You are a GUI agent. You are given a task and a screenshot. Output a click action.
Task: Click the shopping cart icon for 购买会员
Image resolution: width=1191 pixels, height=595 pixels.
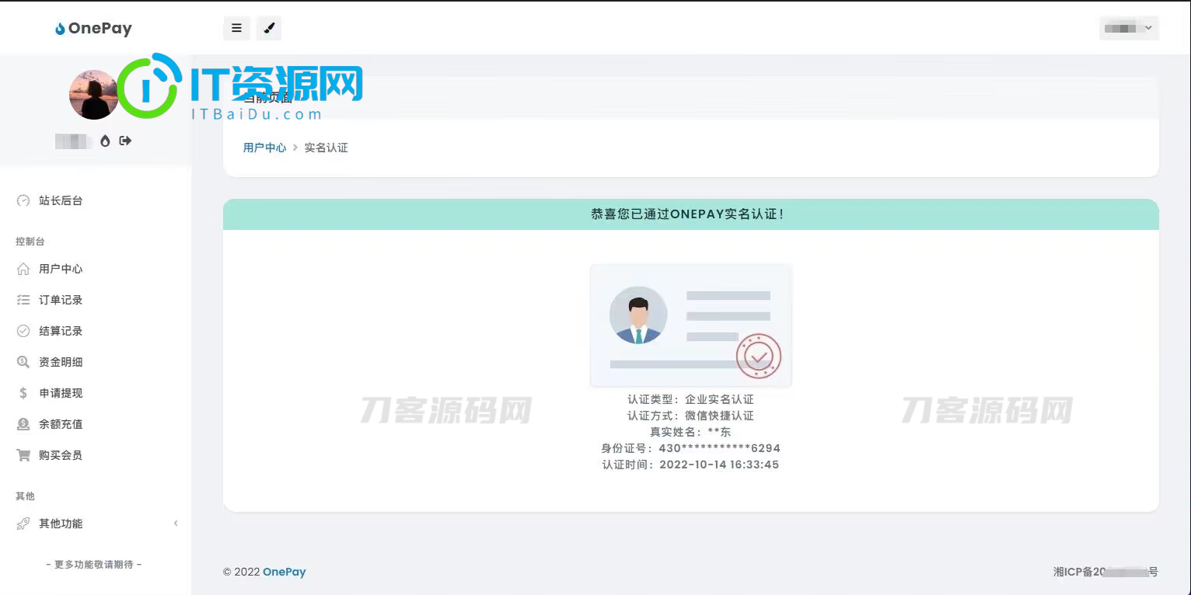23,455
